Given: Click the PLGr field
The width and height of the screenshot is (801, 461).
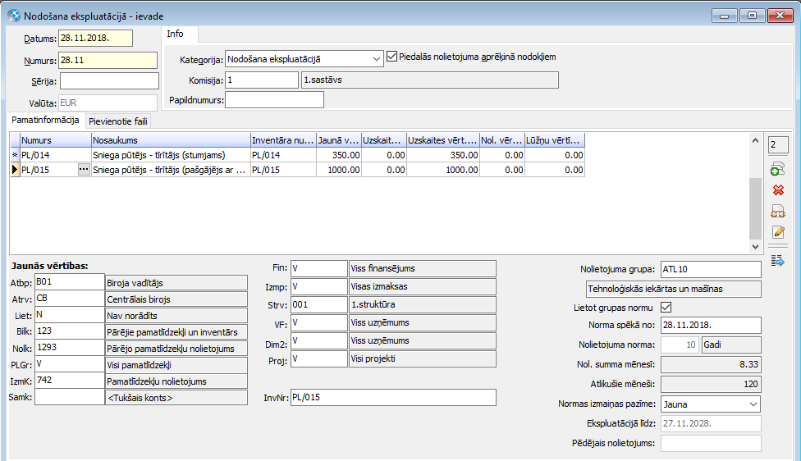Looking at the screenshot, I should coord(70,364).
